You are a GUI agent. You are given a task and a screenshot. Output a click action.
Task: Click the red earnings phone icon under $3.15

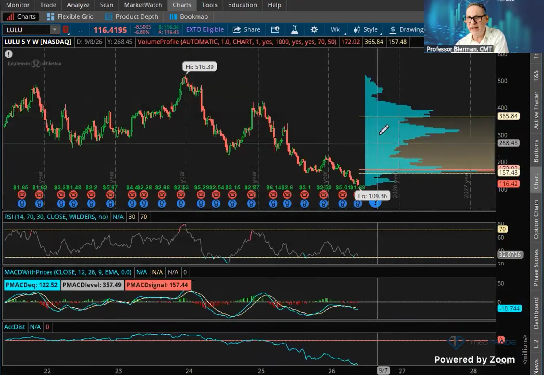coord(232,195)
